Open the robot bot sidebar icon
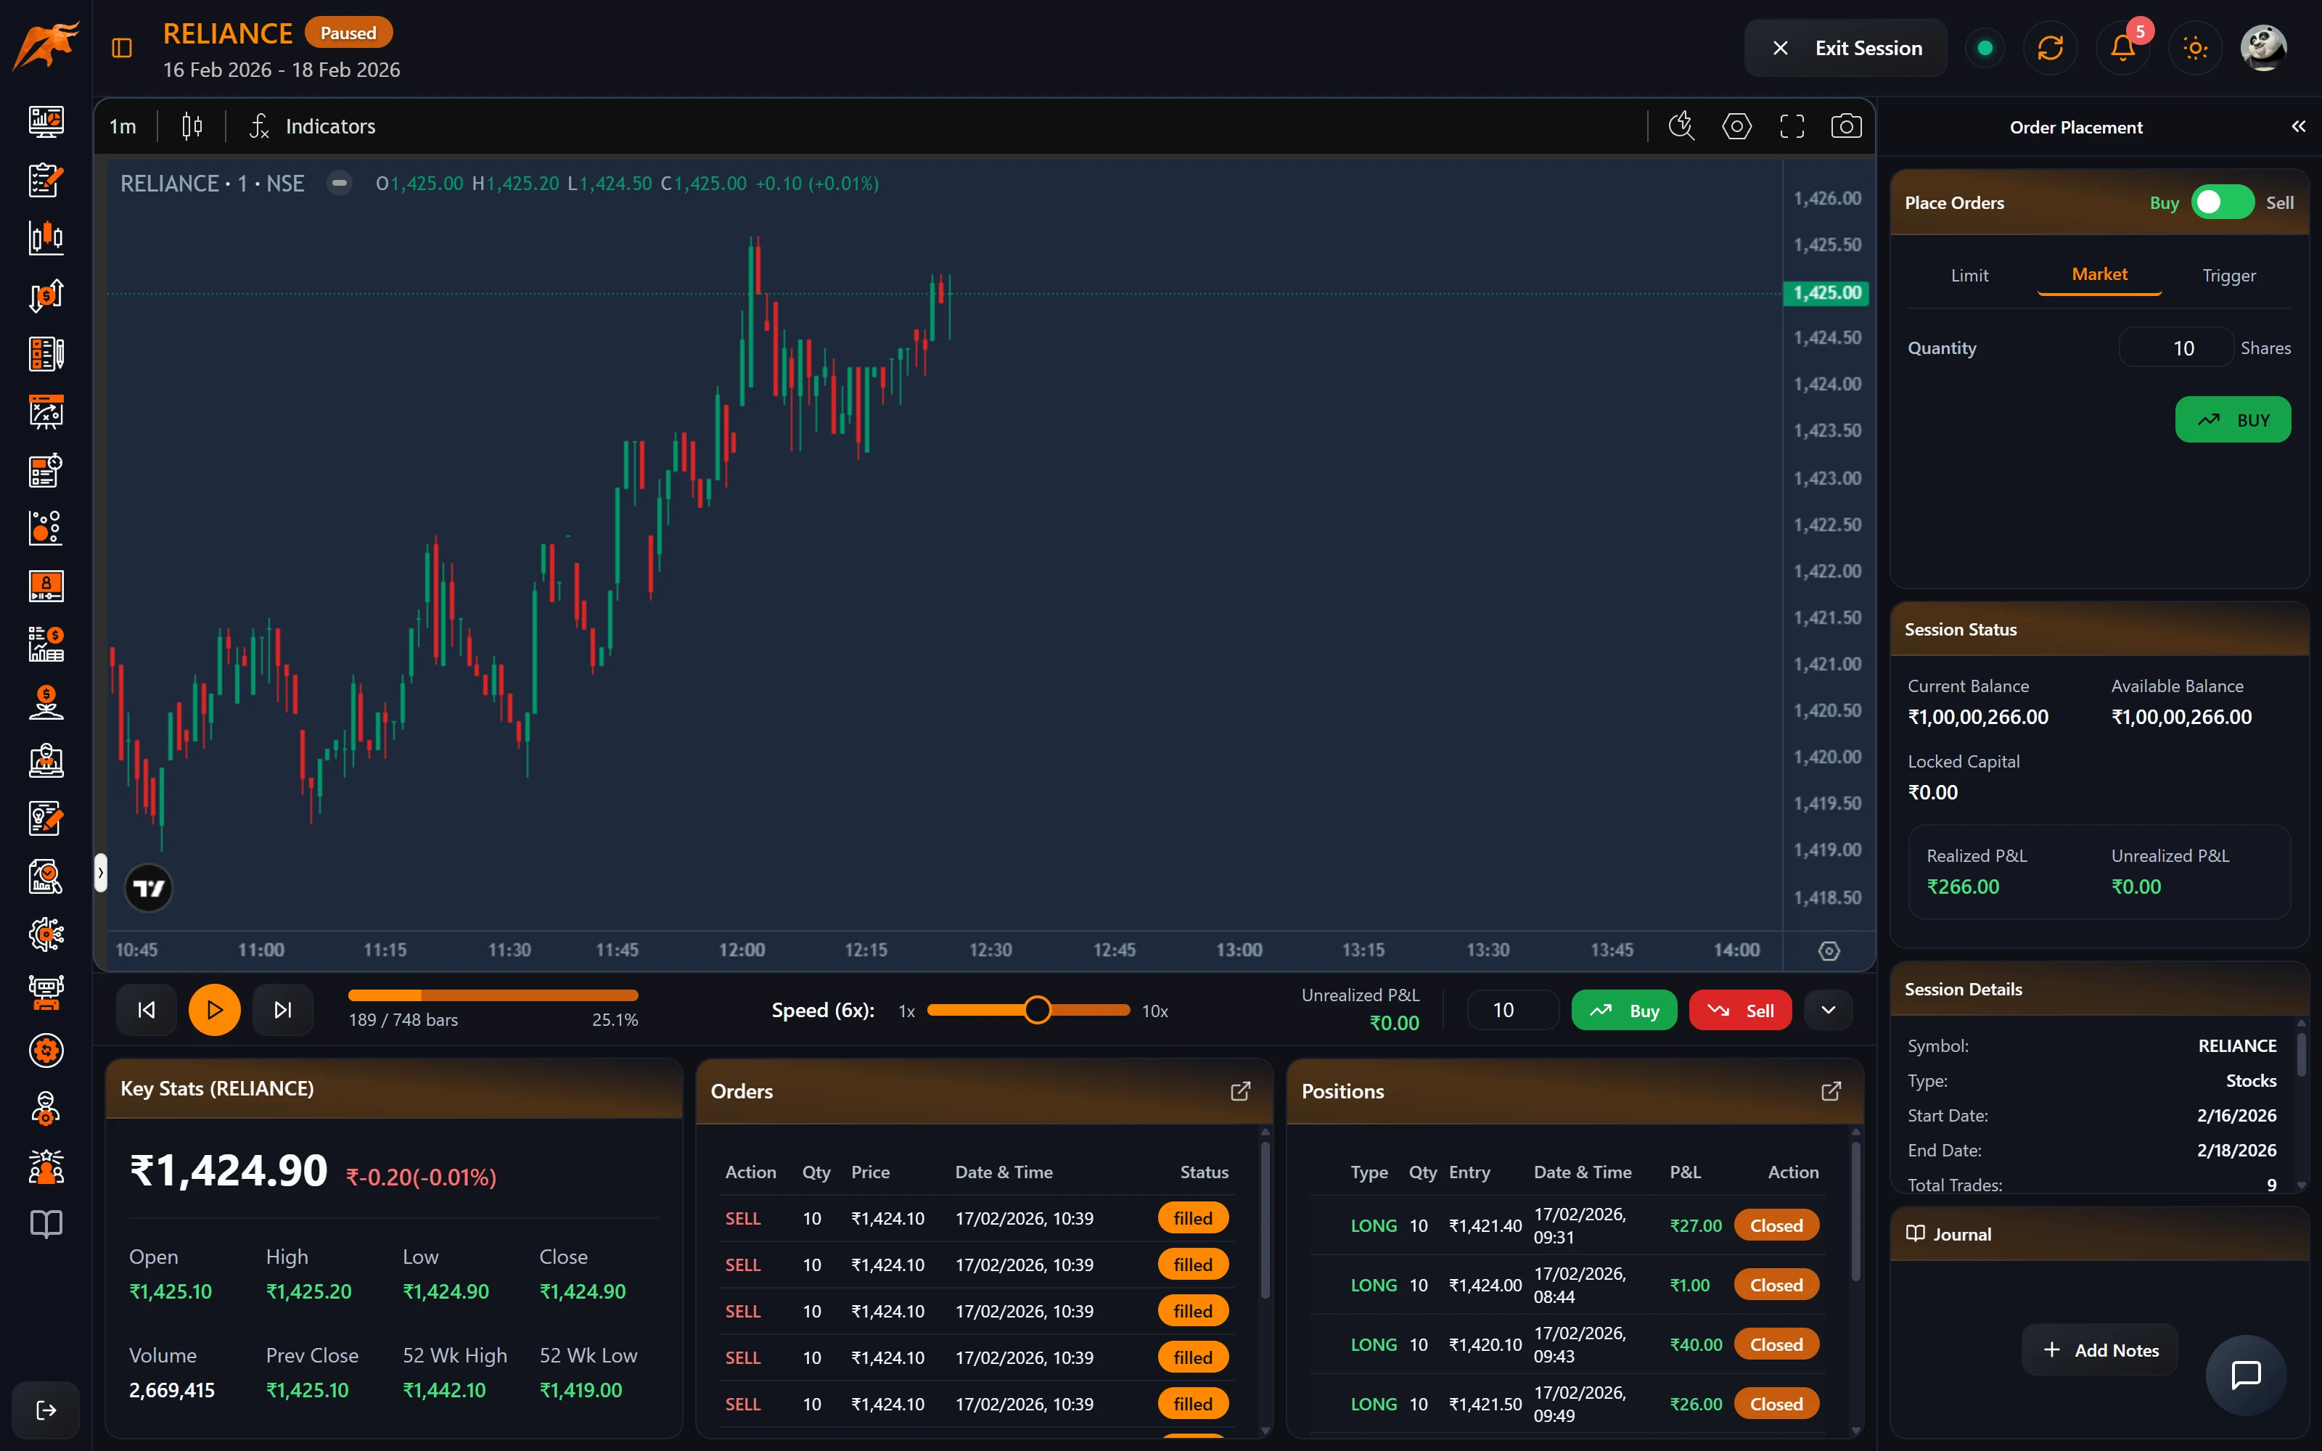The width and height of the screenshot is (2322, 1451). pyautogui.click(x=46, y=992)
